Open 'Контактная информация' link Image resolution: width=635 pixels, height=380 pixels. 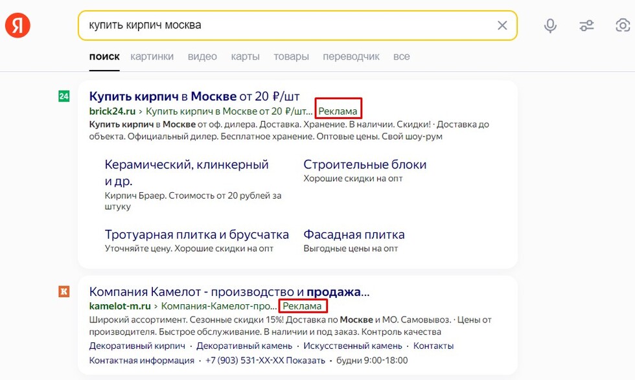(142, 360)
